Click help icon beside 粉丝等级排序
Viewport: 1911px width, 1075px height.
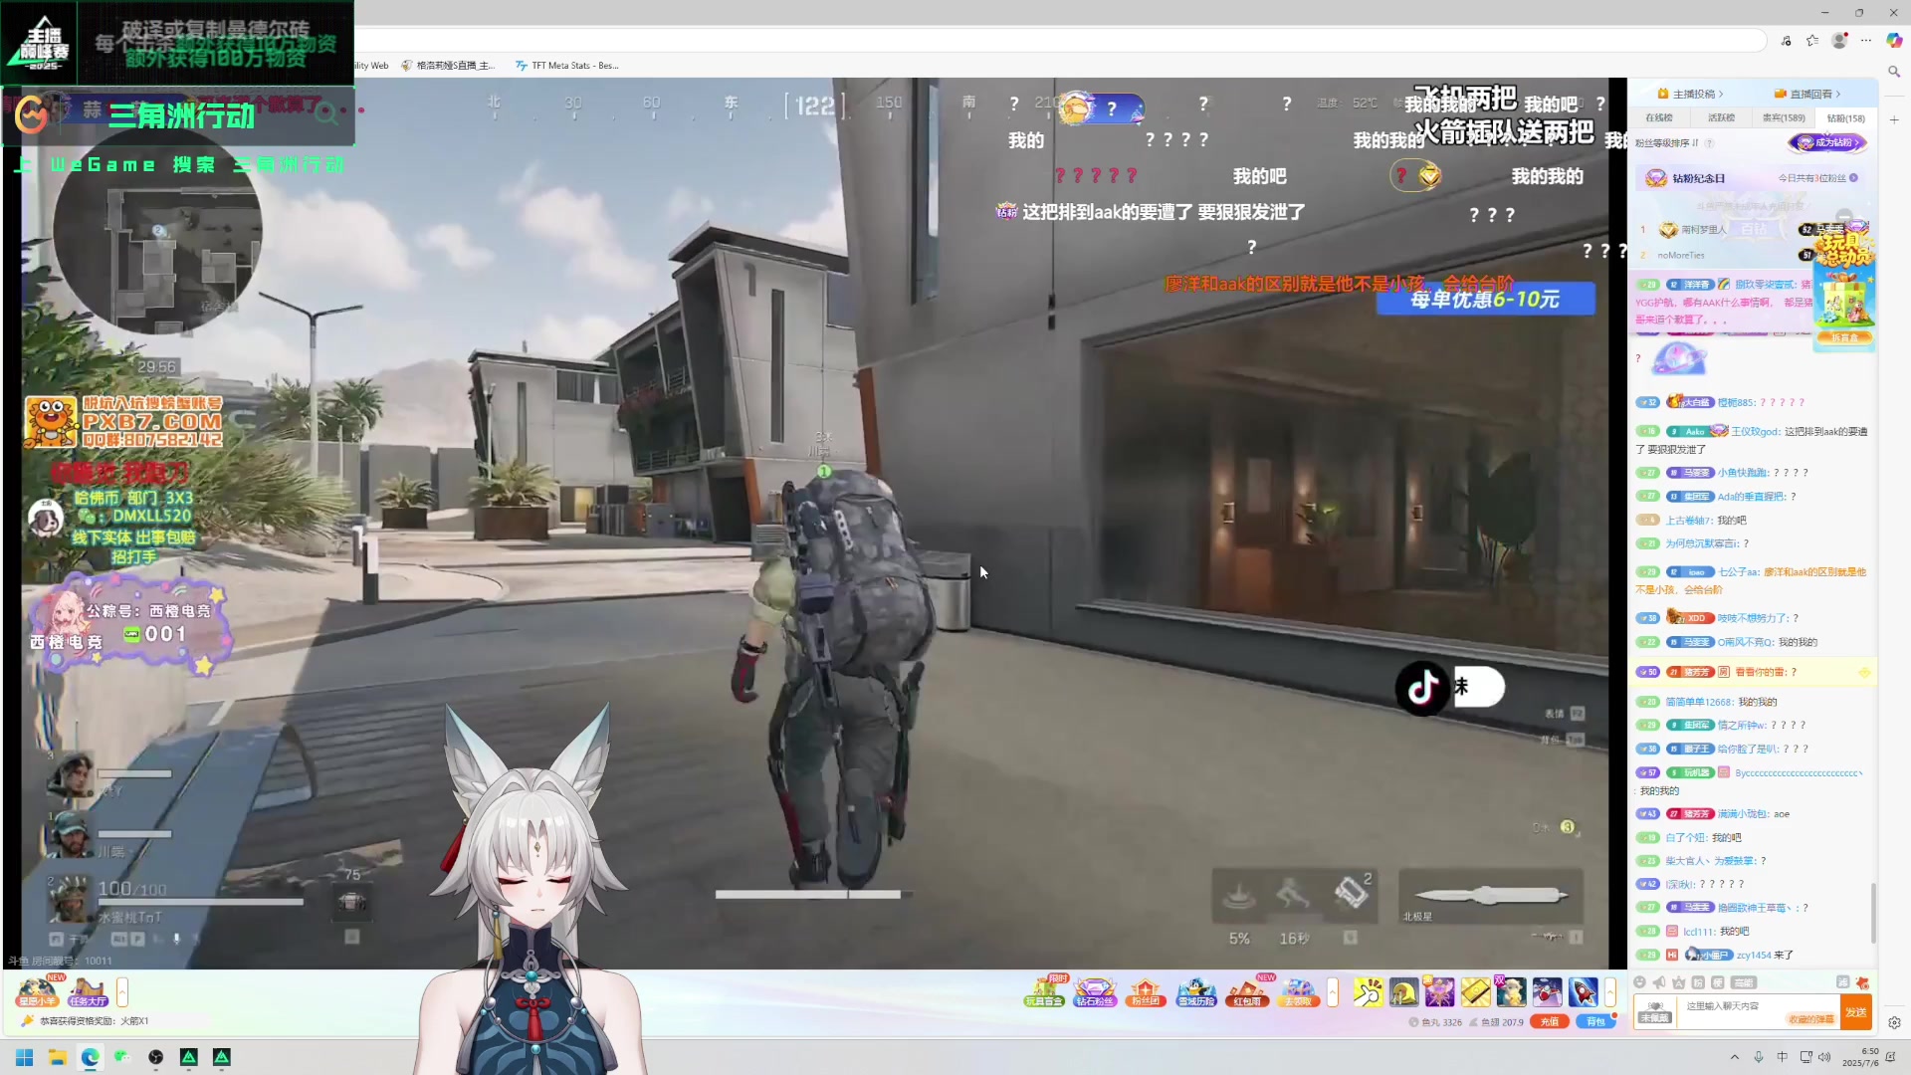(x=1709, y=143)
